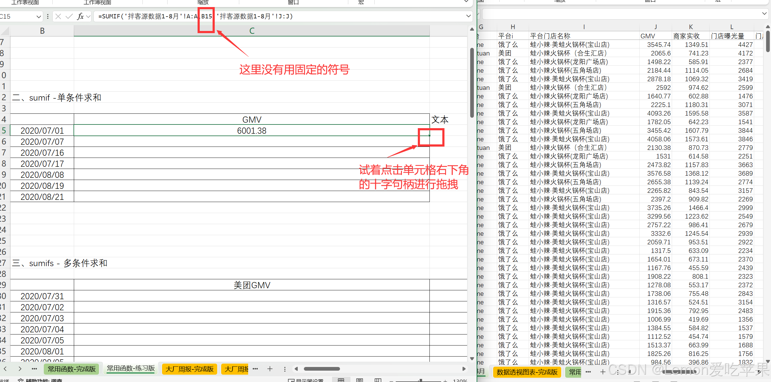Select the 2020/07/01 date cell
Screen dimensions: 771x382
[42, 130]
